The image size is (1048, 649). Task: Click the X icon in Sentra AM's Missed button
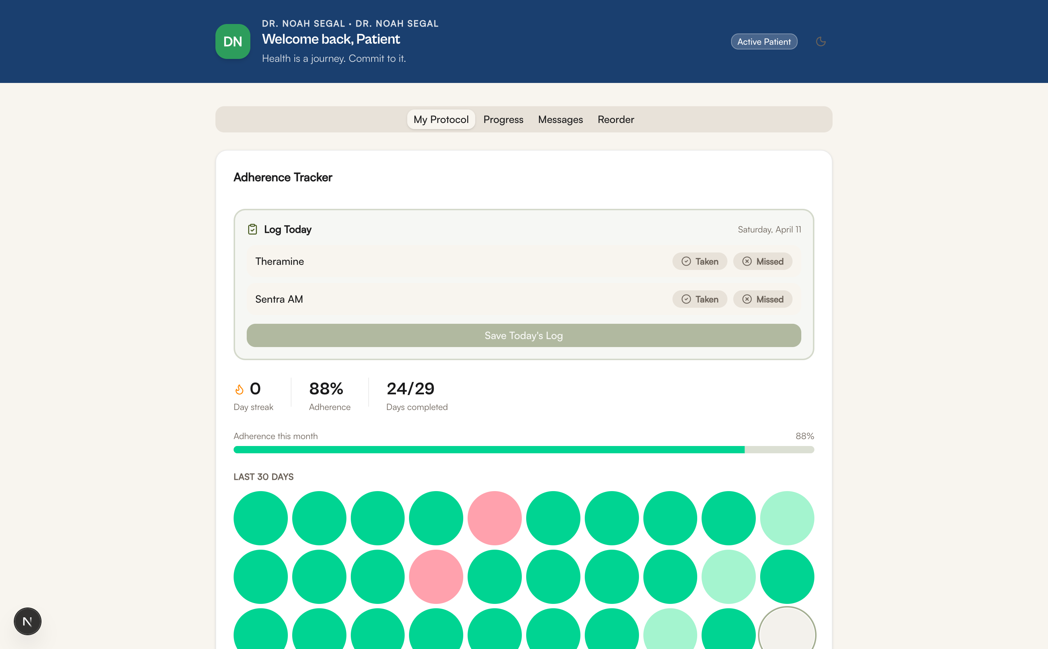tap(747, 299)
